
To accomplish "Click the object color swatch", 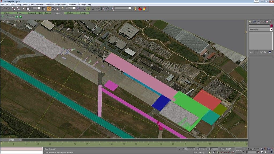I will (x=271, y=26).
